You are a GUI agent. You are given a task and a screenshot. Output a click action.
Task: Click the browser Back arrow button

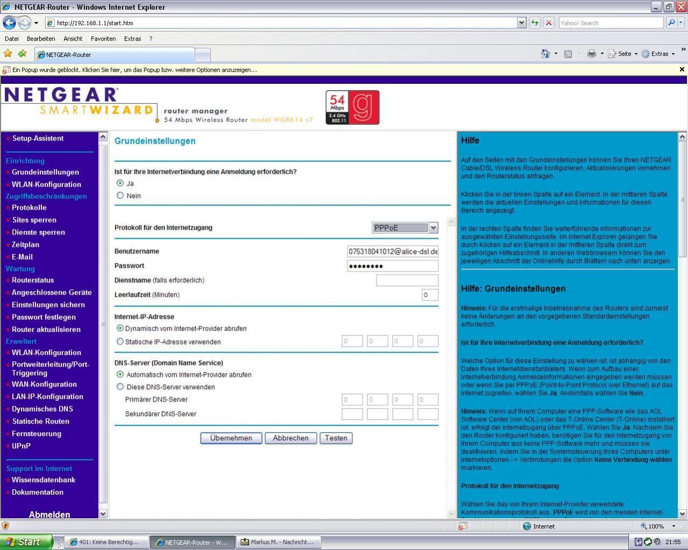tap(9, 23)
